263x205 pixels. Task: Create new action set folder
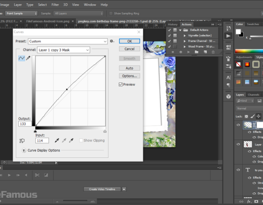[196, 52]
